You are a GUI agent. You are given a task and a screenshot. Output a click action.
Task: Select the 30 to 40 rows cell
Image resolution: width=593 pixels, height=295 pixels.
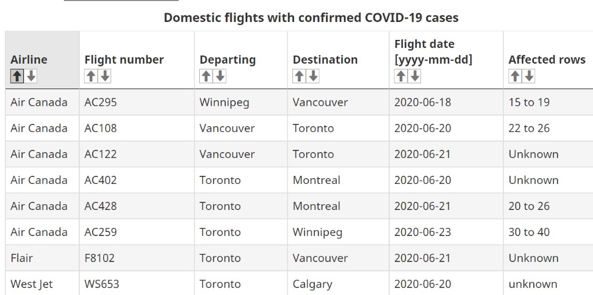[x=548, y=232]
